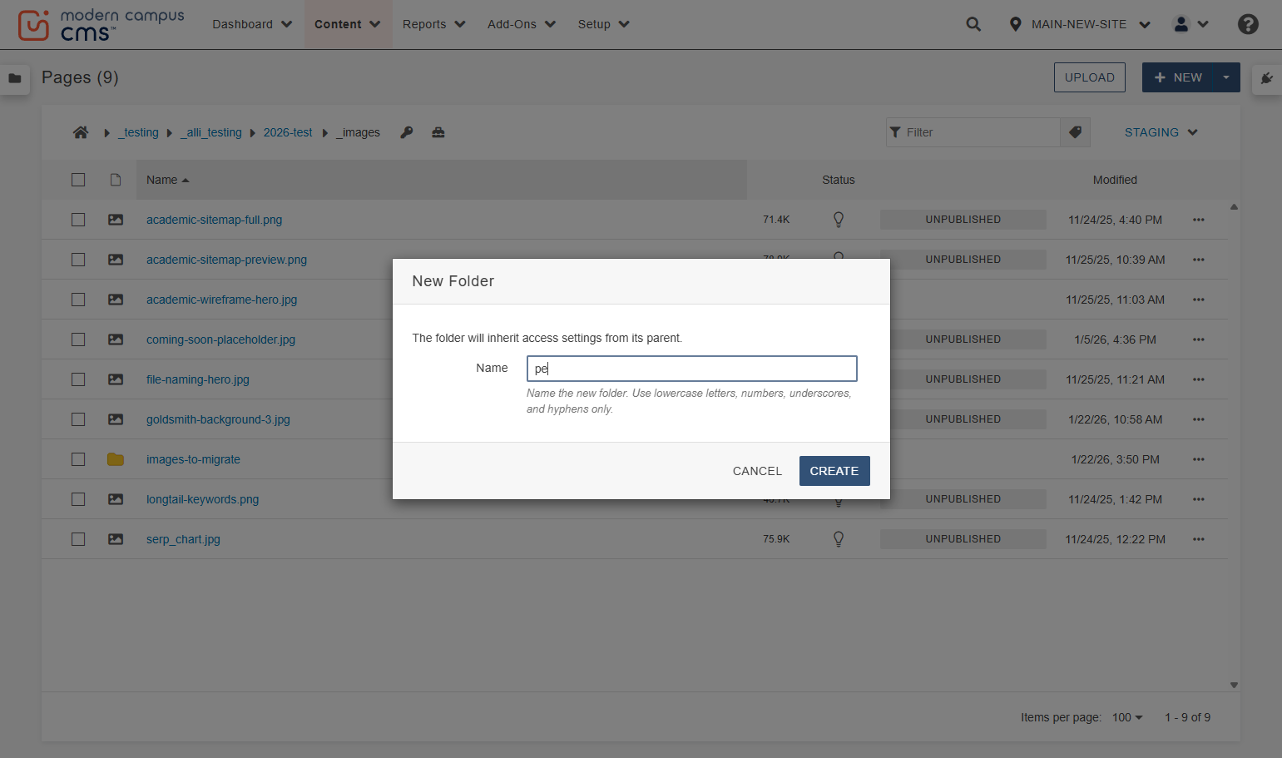Tick the images-to-migrate folder checkbox

pos(78,459)
